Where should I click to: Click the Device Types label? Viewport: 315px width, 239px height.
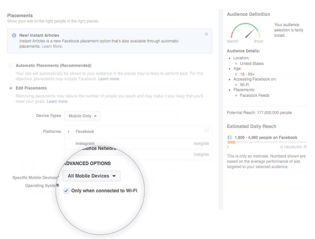point(49,116)
